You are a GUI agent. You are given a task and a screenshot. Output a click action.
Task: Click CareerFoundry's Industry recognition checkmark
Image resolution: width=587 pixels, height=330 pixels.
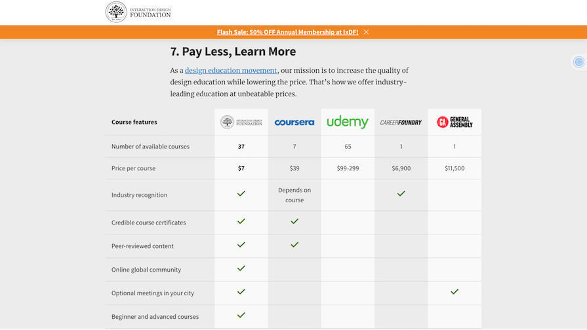click(401, 194)
